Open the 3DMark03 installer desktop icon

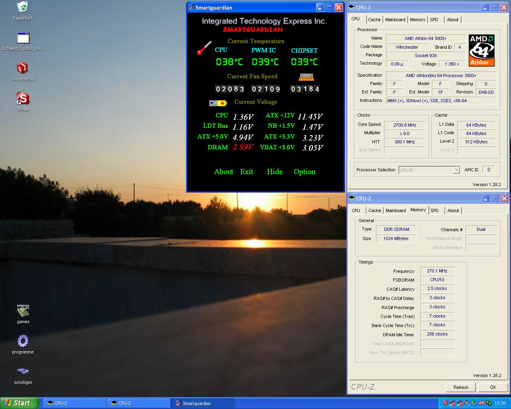[23, 38]
